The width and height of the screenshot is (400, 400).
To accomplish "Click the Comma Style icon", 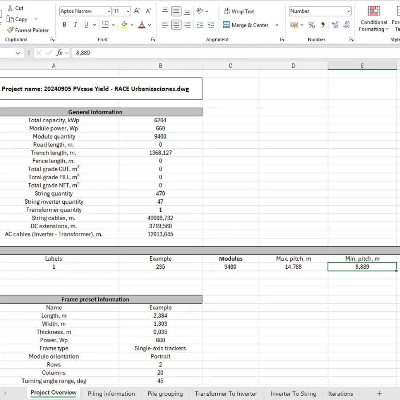I will (323, 25).
